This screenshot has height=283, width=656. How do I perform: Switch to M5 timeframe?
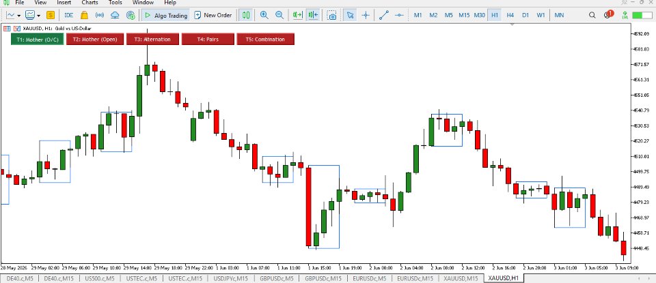[449, 16]
